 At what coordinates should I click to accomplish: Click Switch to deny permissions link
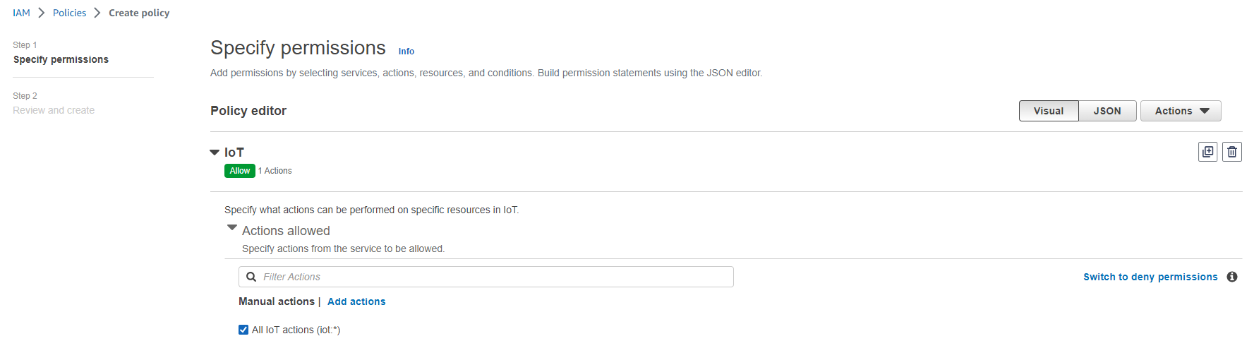pos(1150,277)
